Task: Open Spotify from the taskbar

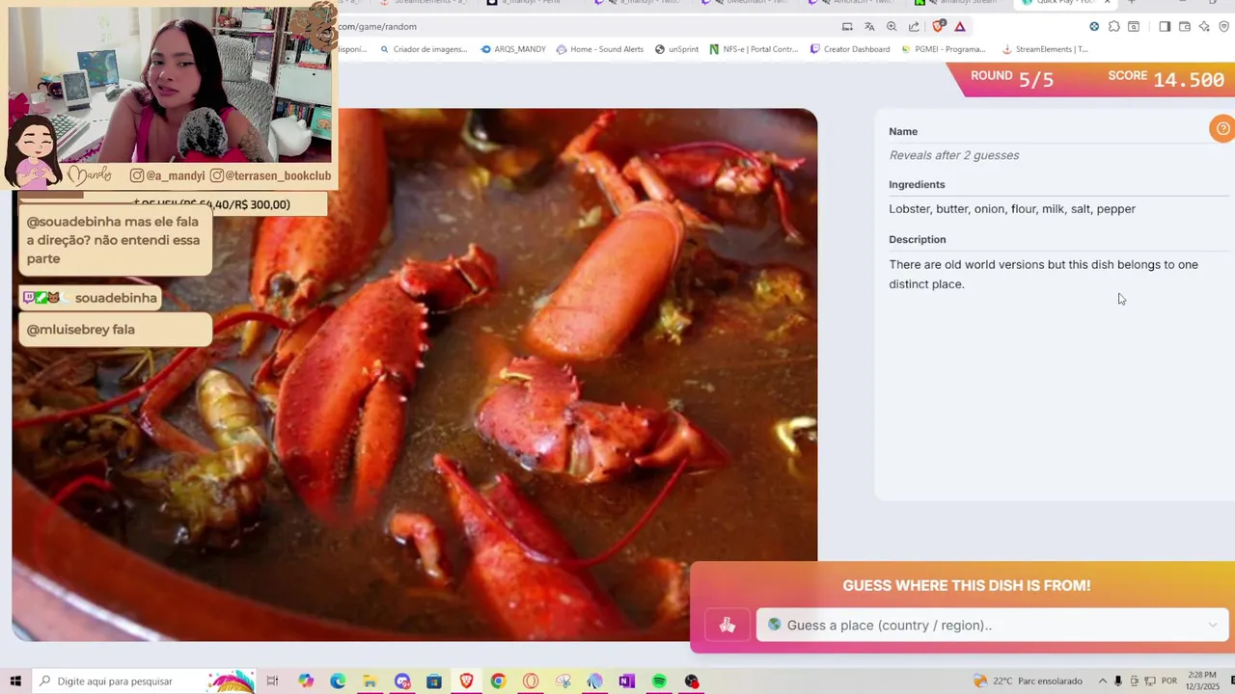Action: (659, 681)
